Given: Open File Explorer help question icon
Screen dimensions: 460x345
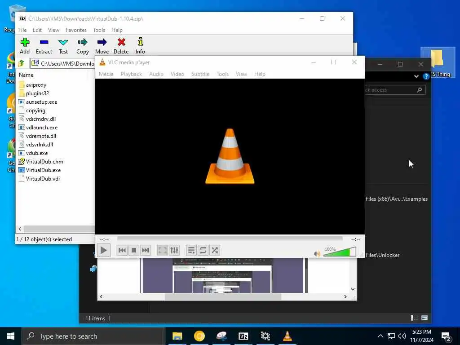Looking at the screenshot, I should (x=426, y=76).
